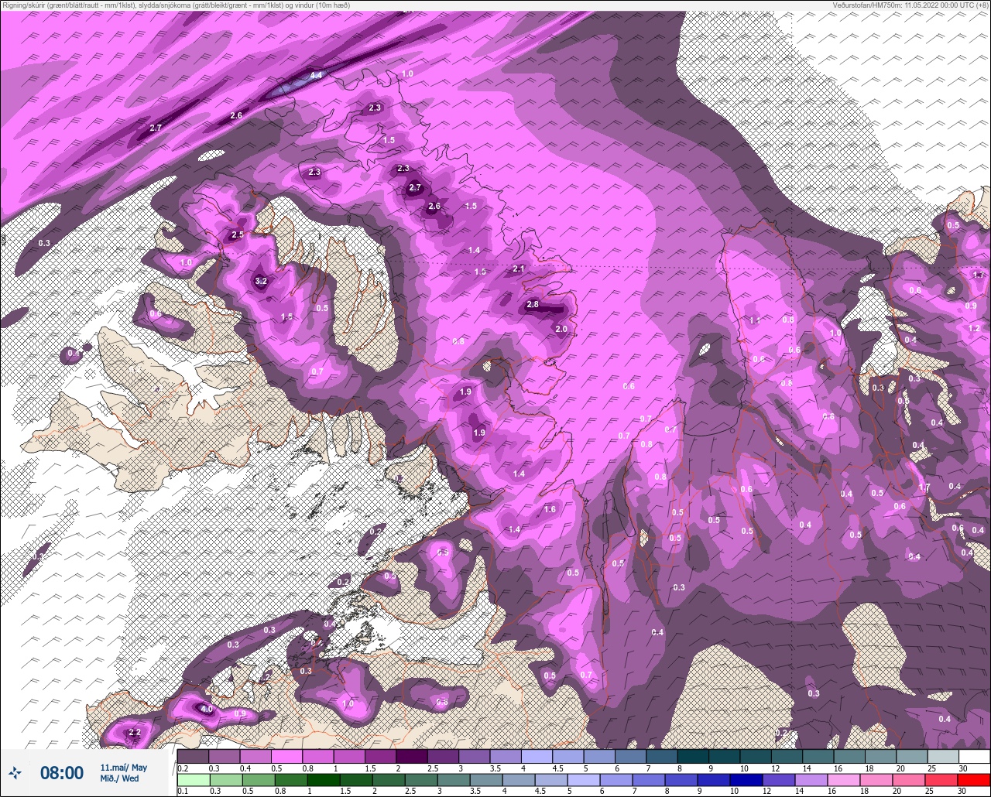Click the 2.2 precipitation value on the map
Viewport: 991px width, 797px height.
click(x=134, y=732)
